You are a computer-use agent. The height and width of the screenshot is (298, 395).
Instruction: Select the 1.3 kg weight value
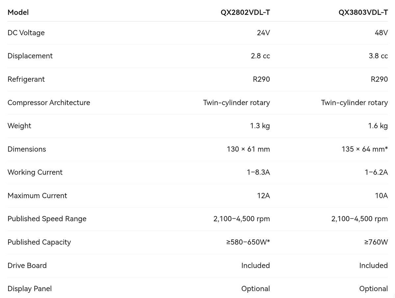pos(260,126)
